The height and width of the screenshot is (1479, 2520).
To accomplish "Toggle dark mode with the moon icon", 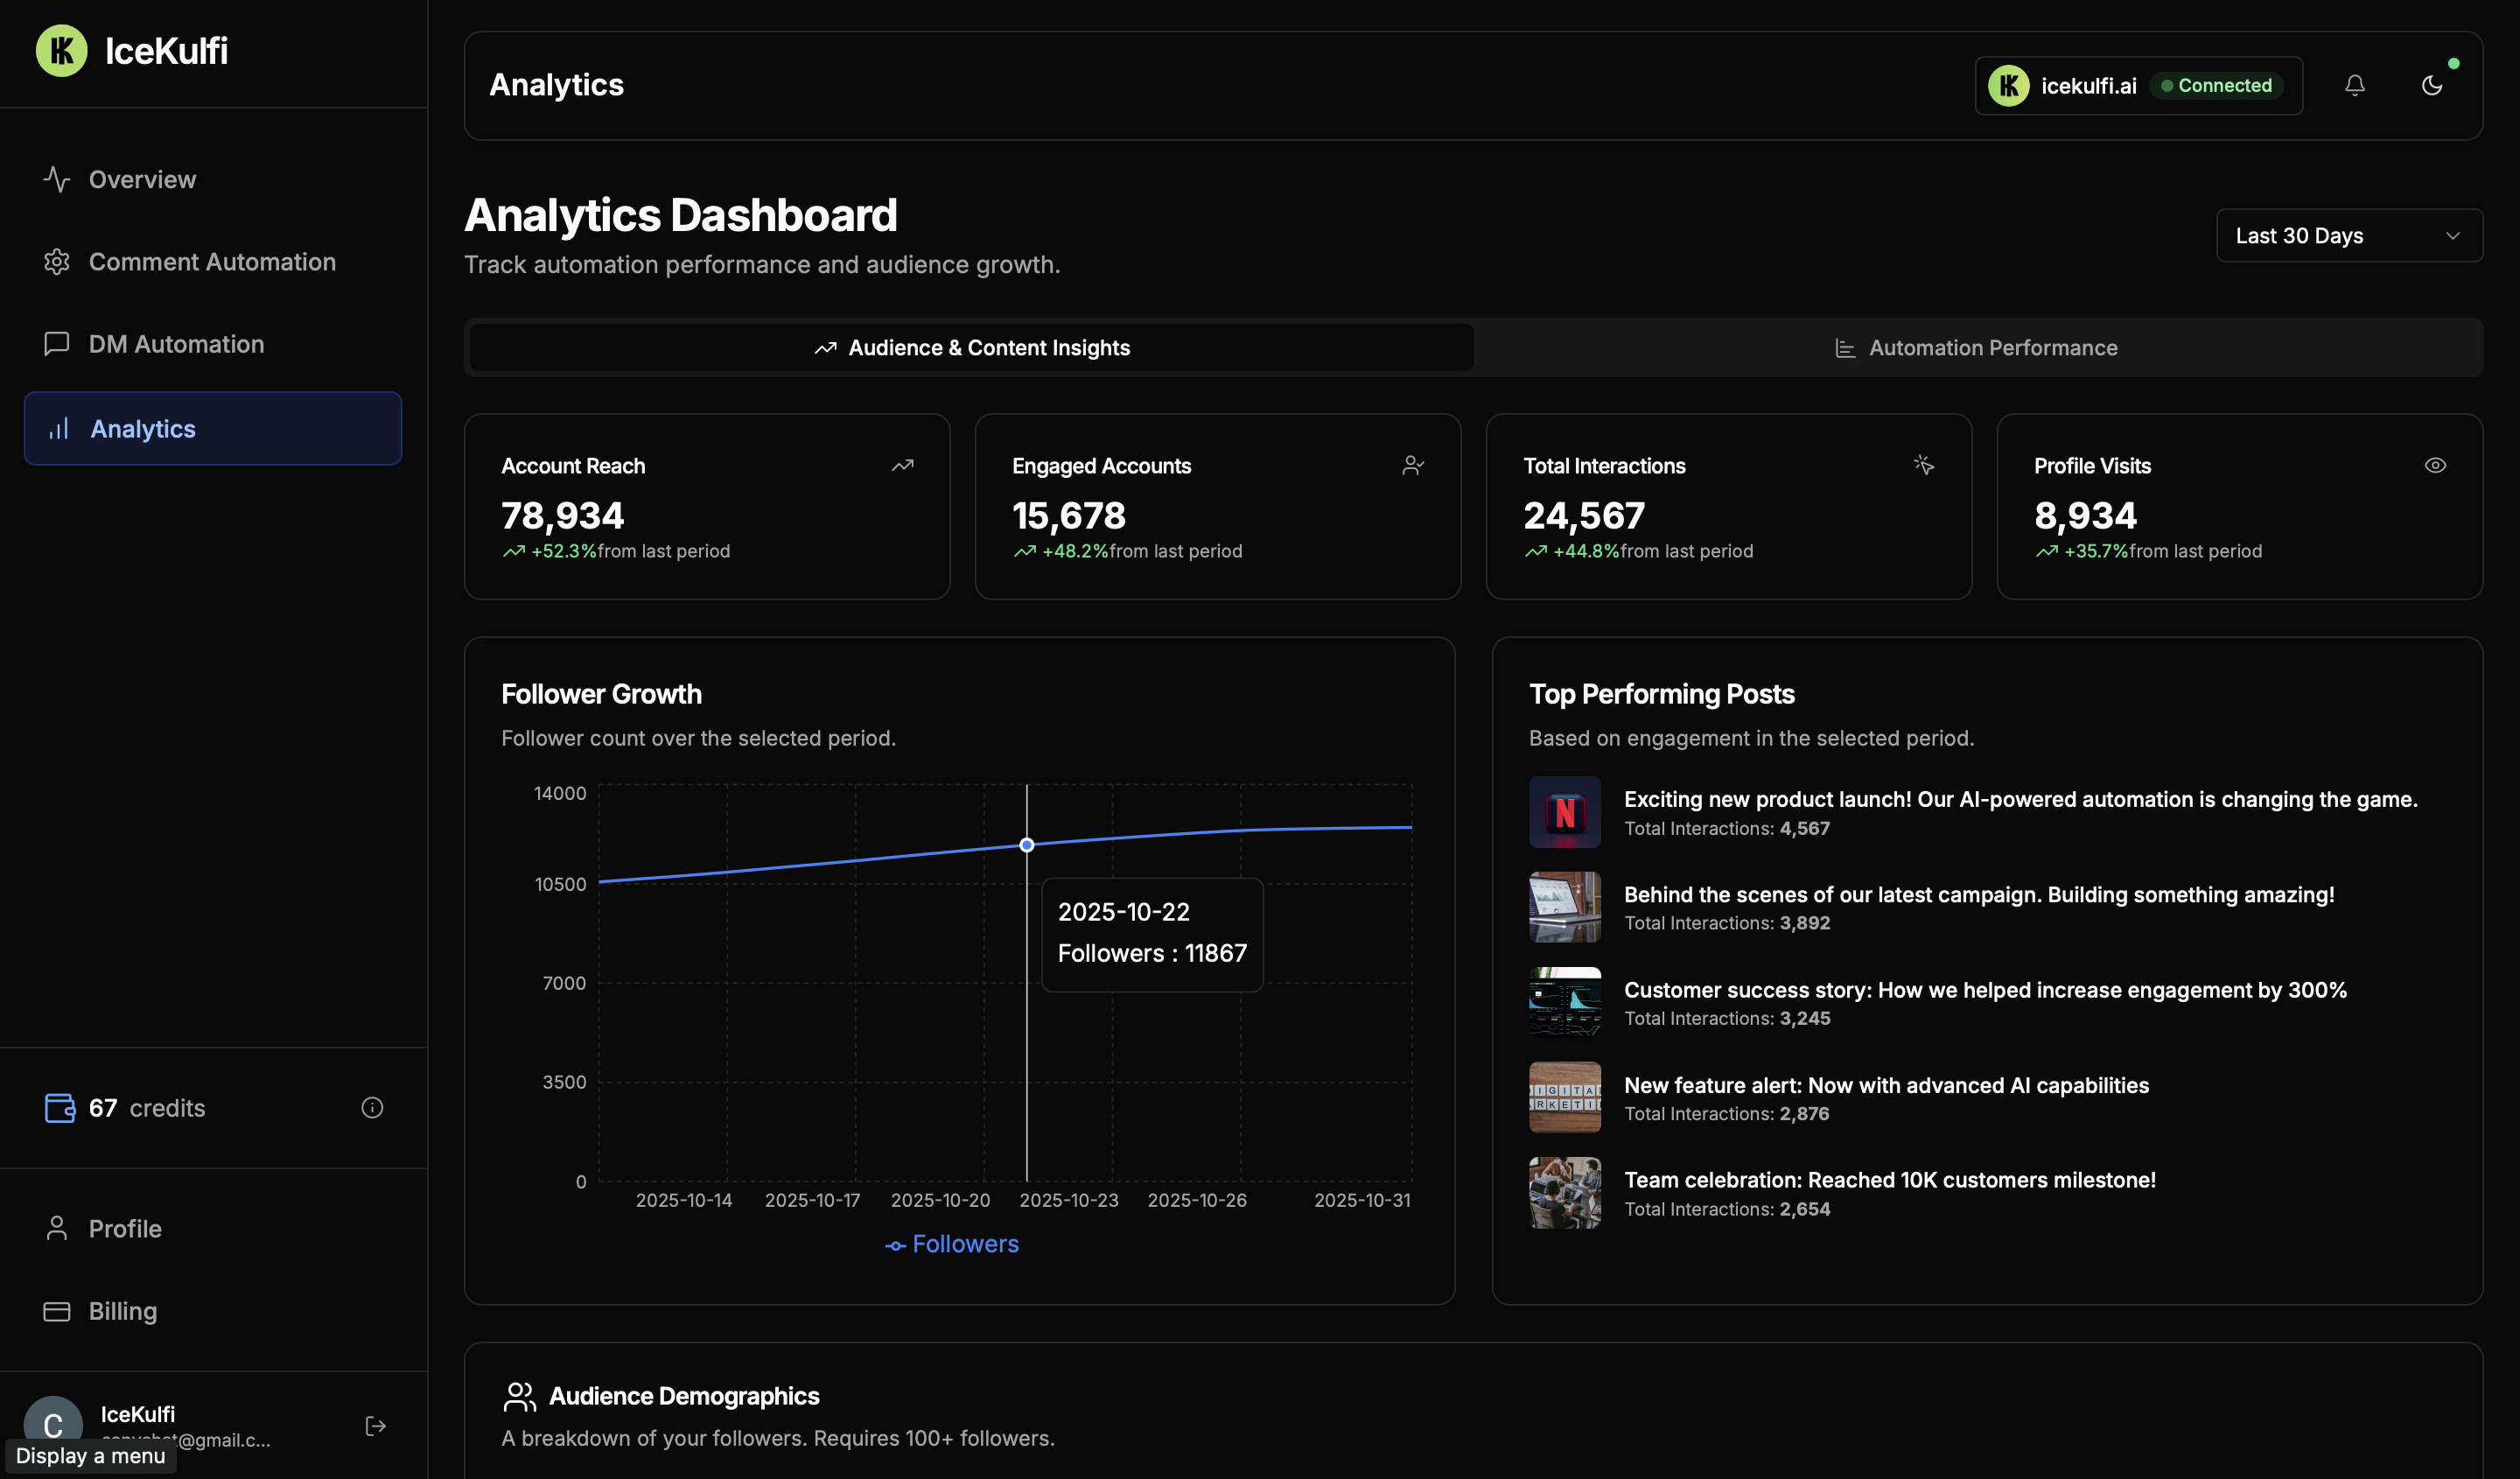I will 2431,85.
